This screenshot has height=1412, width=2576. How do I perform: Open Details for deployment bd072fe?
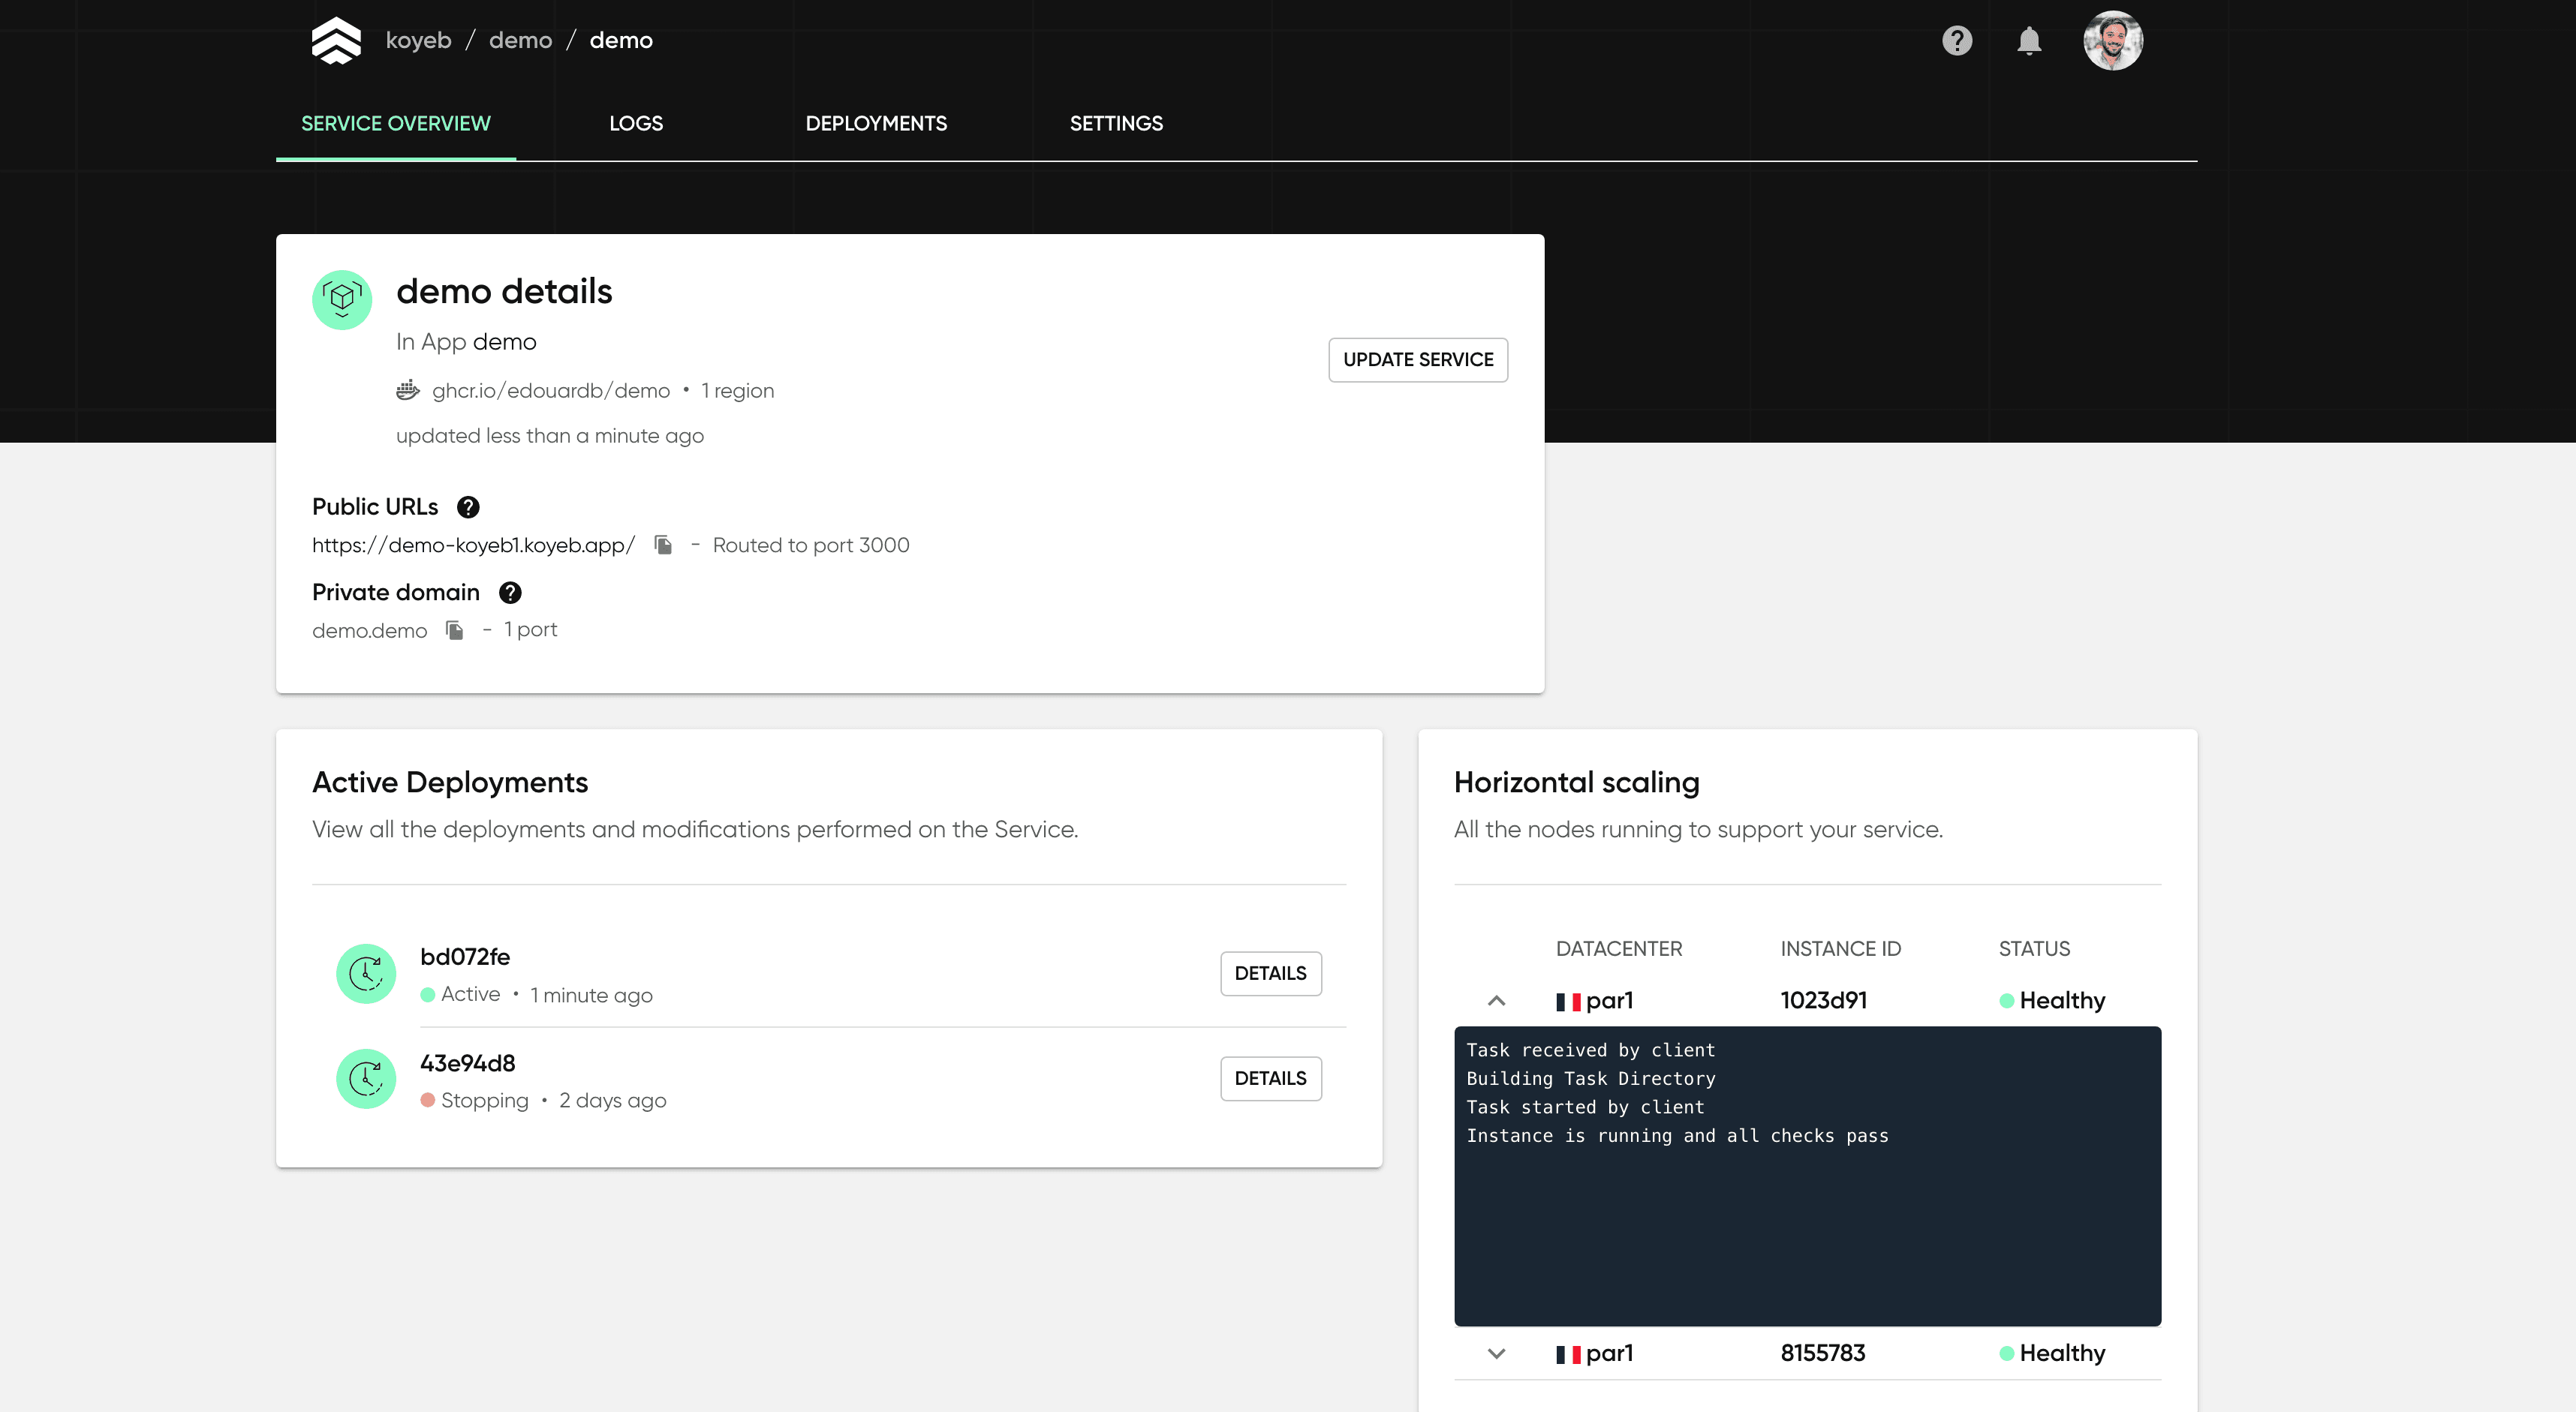(1270, 973)
